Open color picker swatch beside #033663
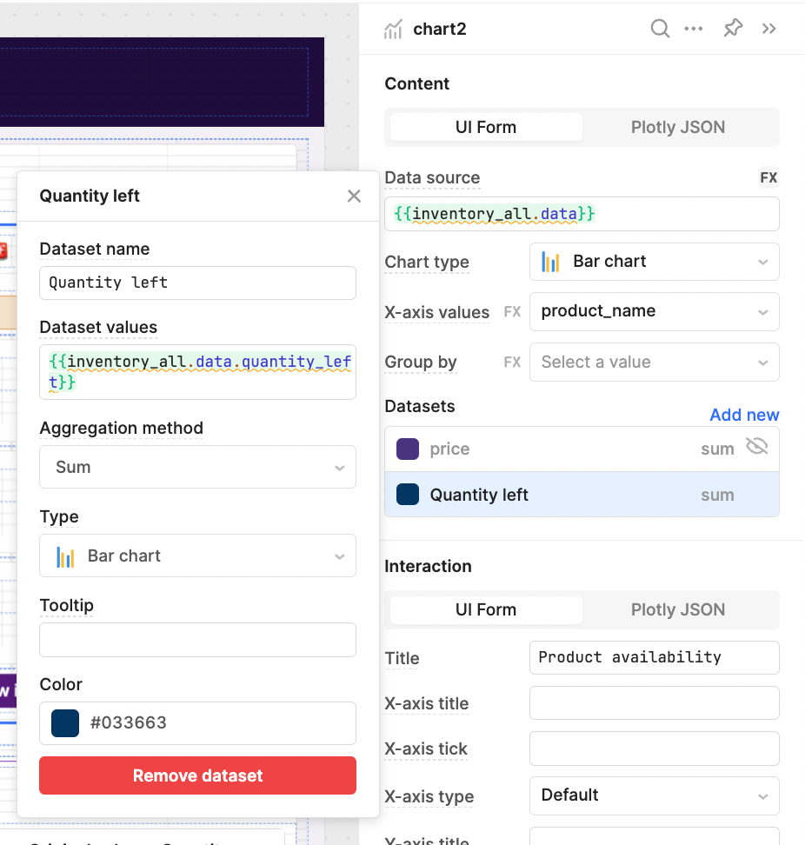The height and width of the screenshot is (845, 805). click(65, 722)
